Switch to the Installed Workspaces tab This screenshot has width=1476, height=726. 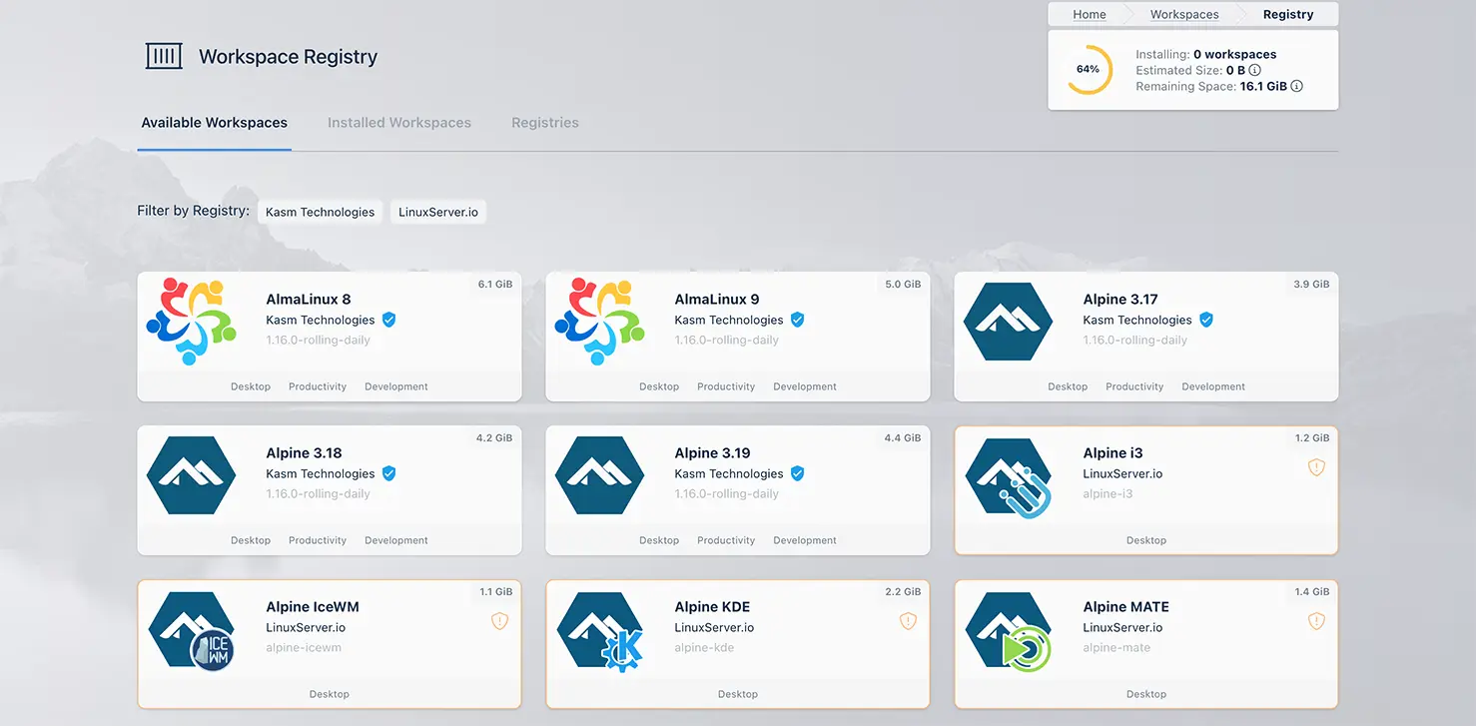coord(399,123)
